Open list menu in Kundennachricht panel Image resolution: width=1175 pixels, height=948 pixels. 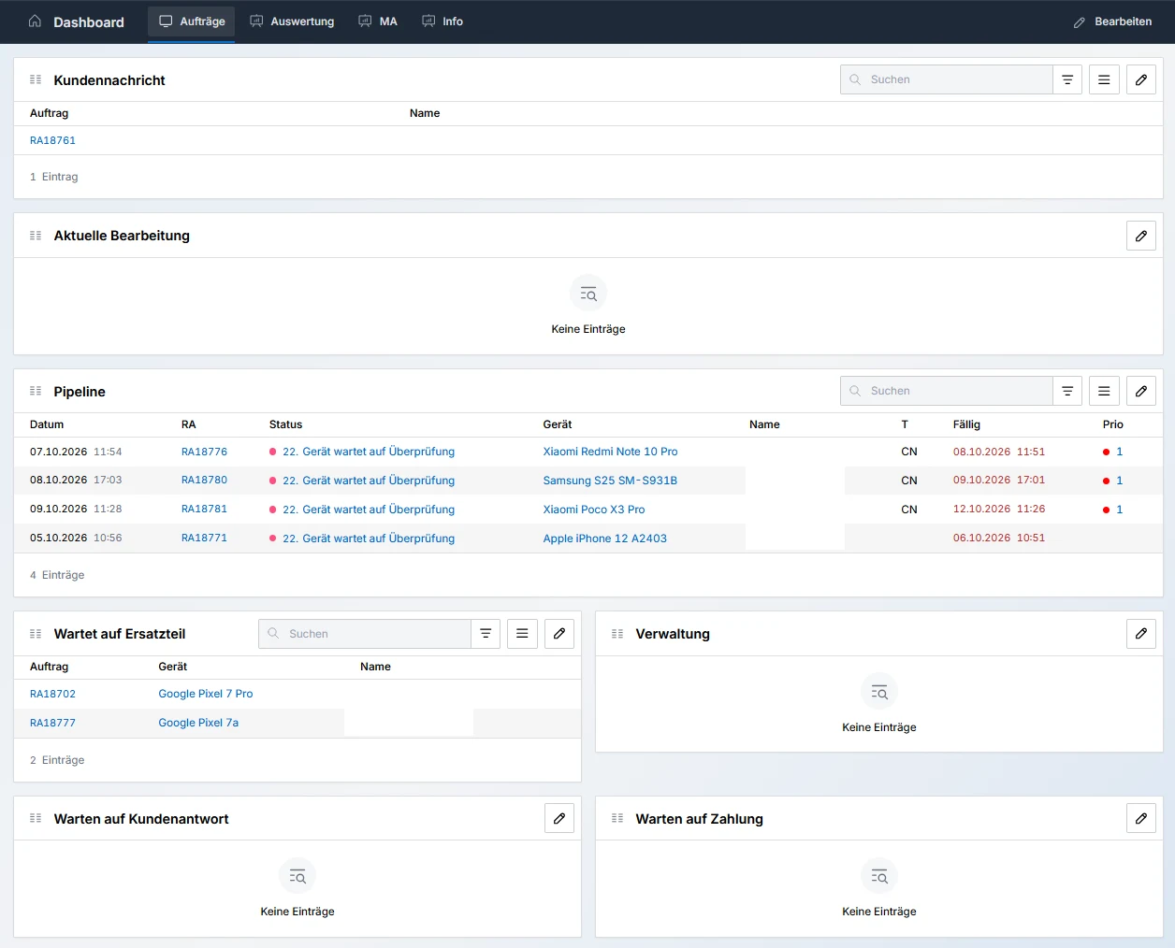pyautogui.click(x=1104, y=79)
